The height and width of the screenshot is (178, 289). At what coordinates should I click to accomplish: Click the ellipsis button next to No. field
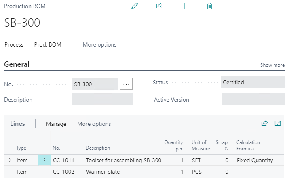[x=126, y=84]
